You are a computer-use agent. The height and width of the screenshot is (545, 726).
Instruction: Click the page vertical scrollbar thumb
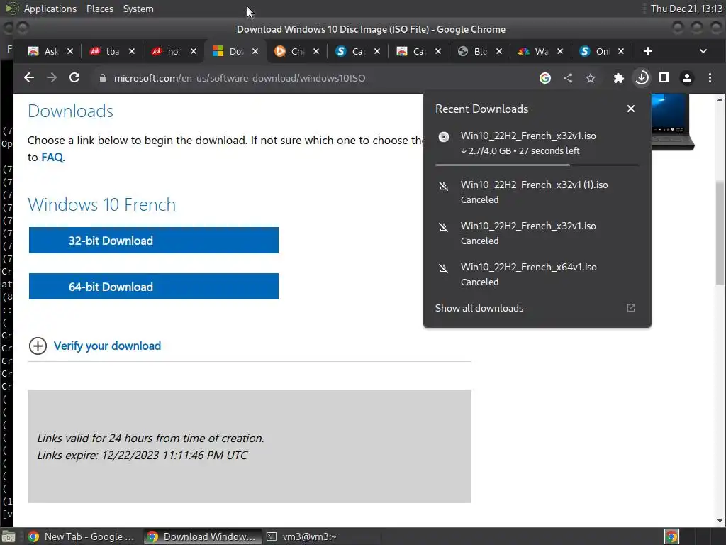pos(720,233)
